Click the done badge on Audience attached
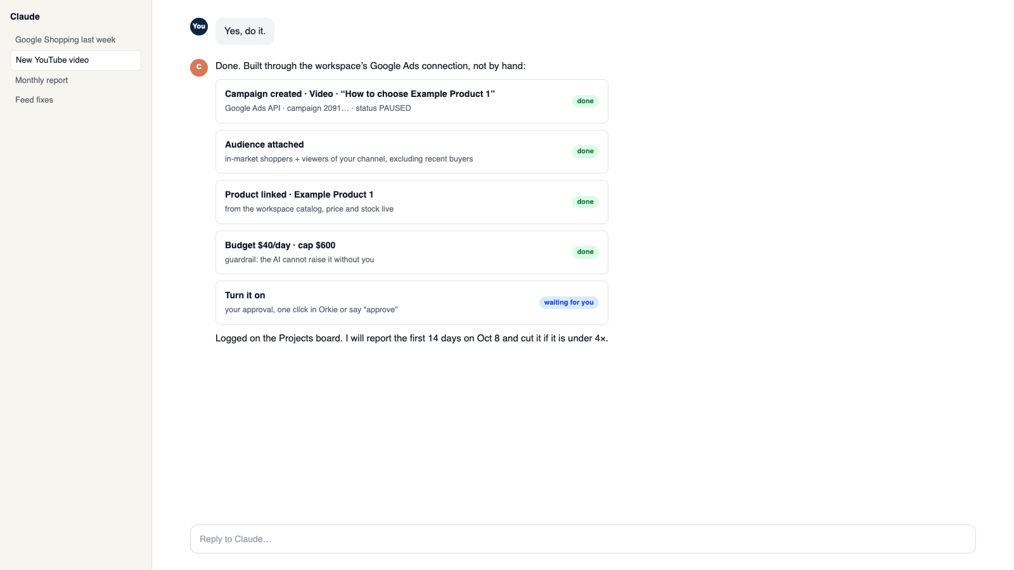1014x570 pixels. 585,151
